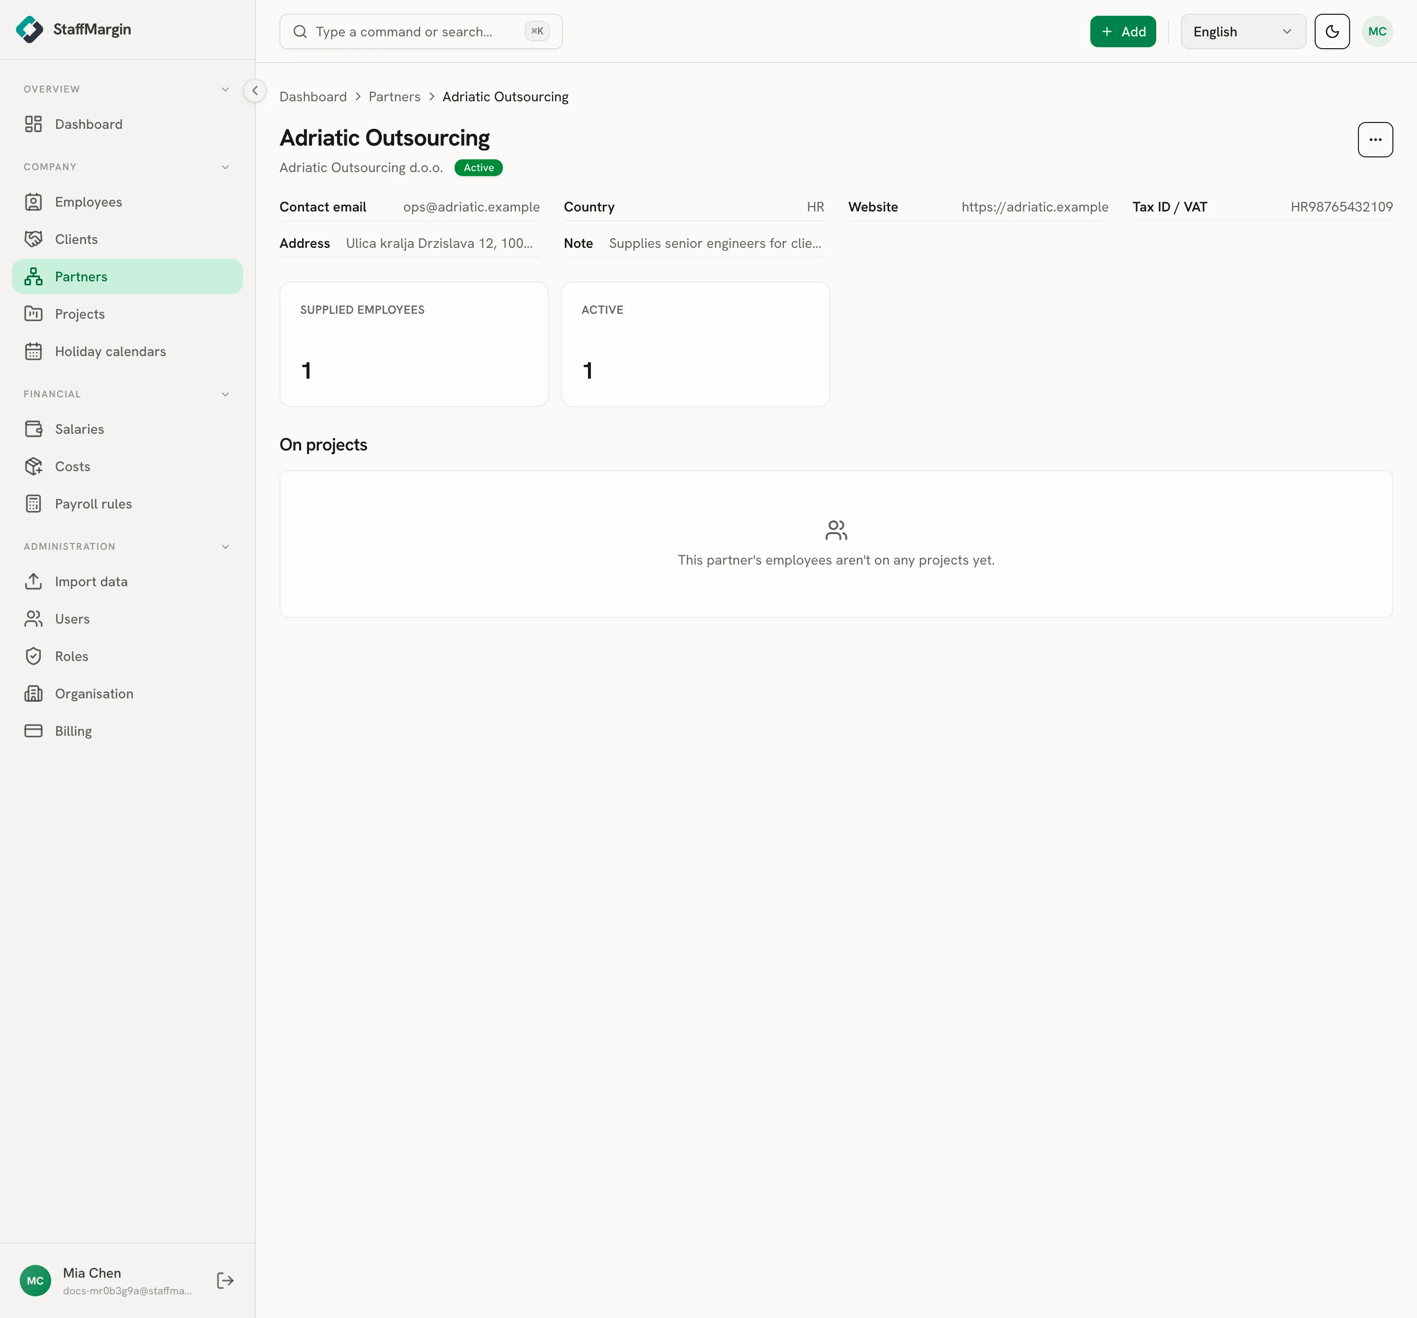Open the Dashboard grid icon in the sidebar

pyautogui.click(x=33, y=124)
